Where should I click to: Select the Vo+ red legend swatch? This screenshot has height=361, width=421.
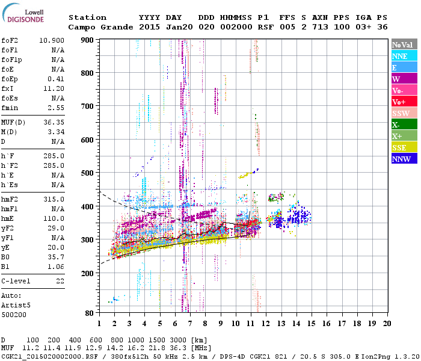(x=404, y=102)
